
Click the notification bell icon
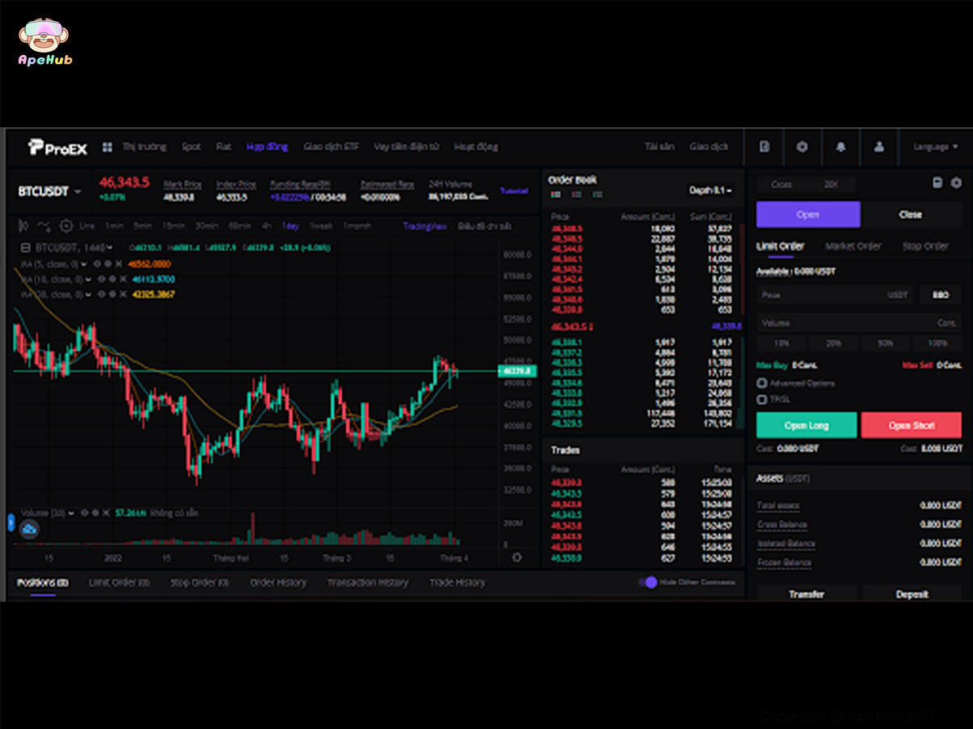(x=841, y=147)
